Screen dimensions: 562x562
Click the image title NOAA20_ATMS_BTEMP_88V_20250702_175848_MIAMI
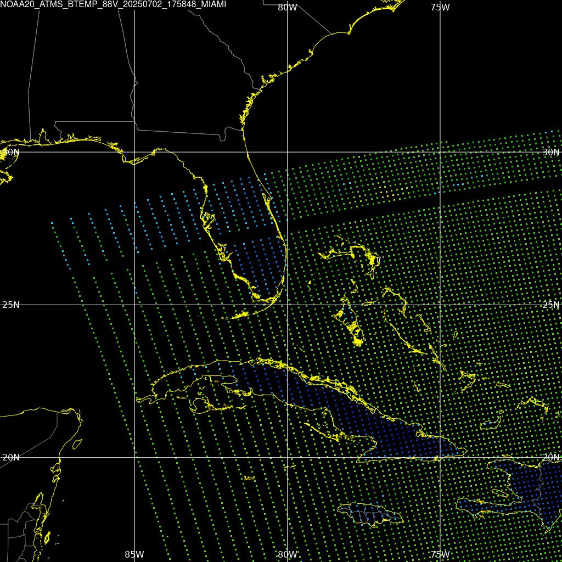[x=113, y=4]
